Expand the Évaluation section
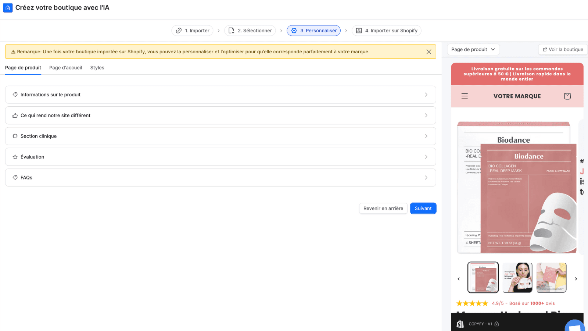 pos(220,157)
